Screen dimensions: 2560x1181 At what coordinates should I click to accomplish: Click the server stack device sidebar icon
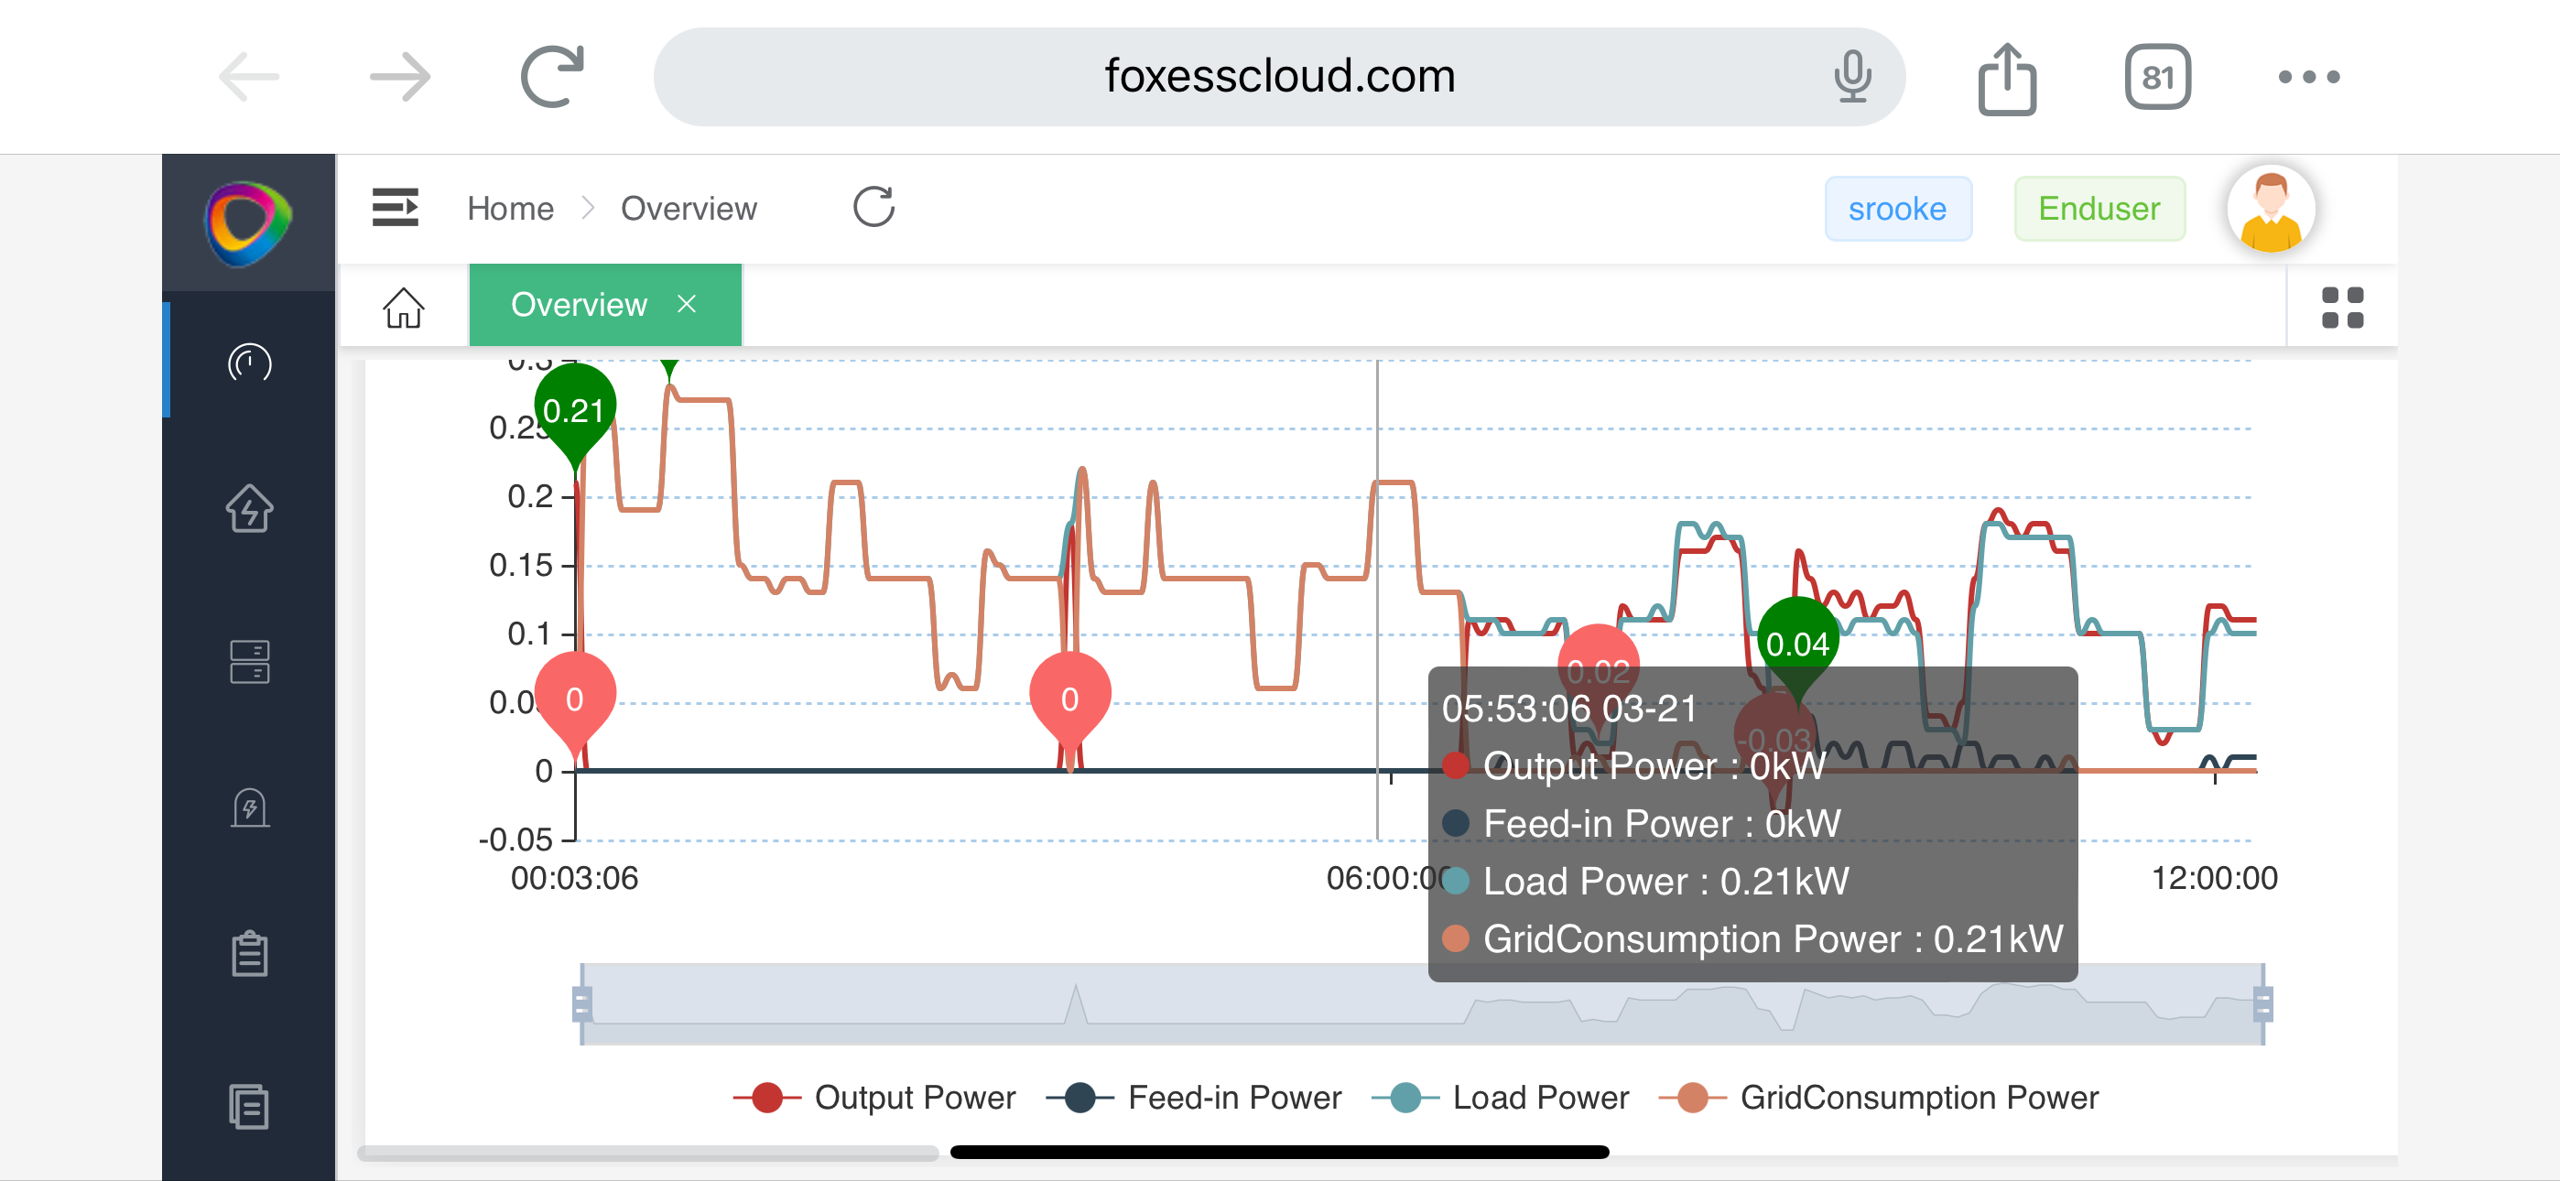[248, 661]
